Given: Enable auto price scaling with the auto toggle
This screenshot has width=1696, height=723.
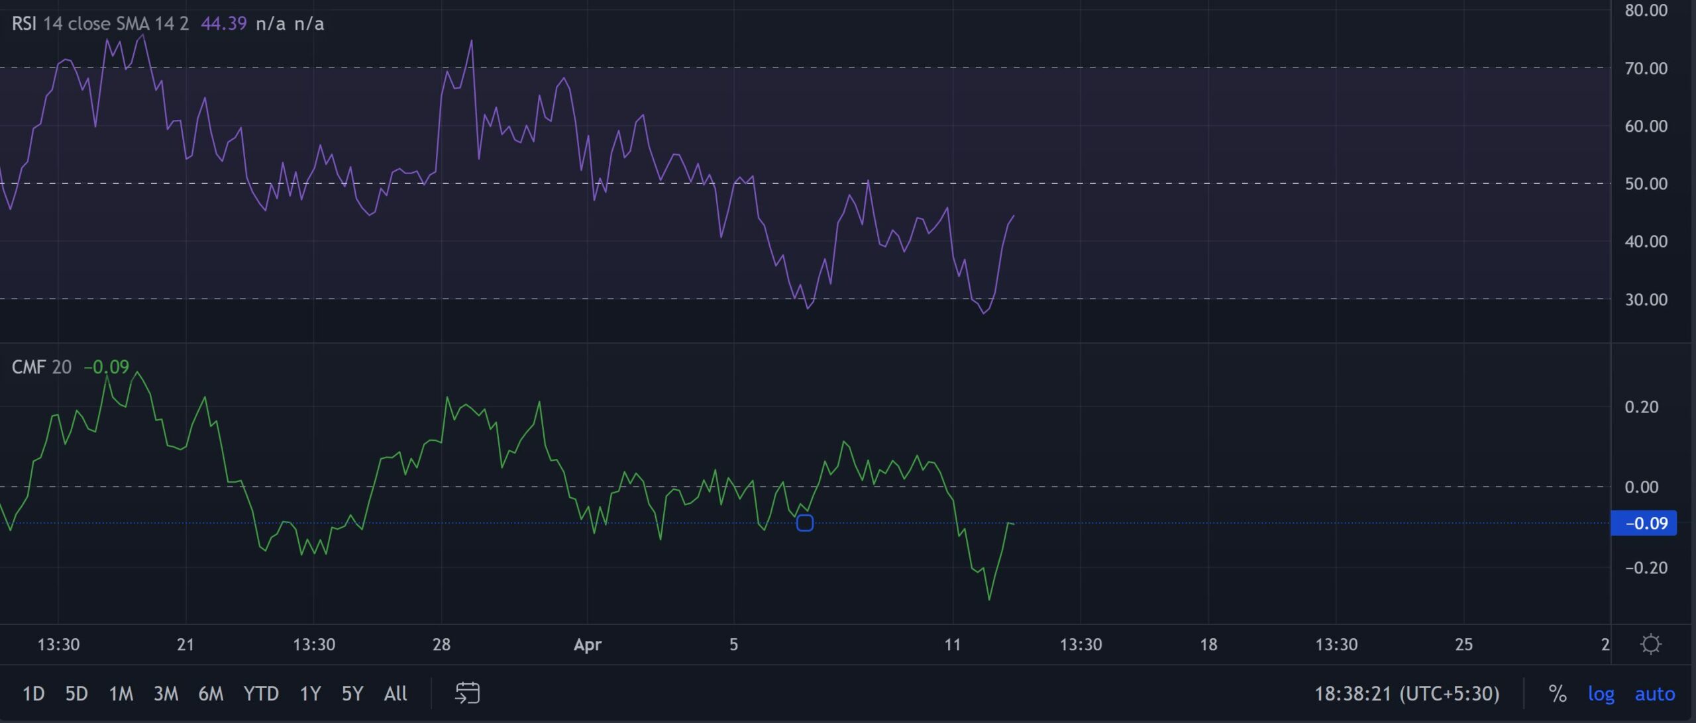Looking at the screenshot, I should (1654, 694).
